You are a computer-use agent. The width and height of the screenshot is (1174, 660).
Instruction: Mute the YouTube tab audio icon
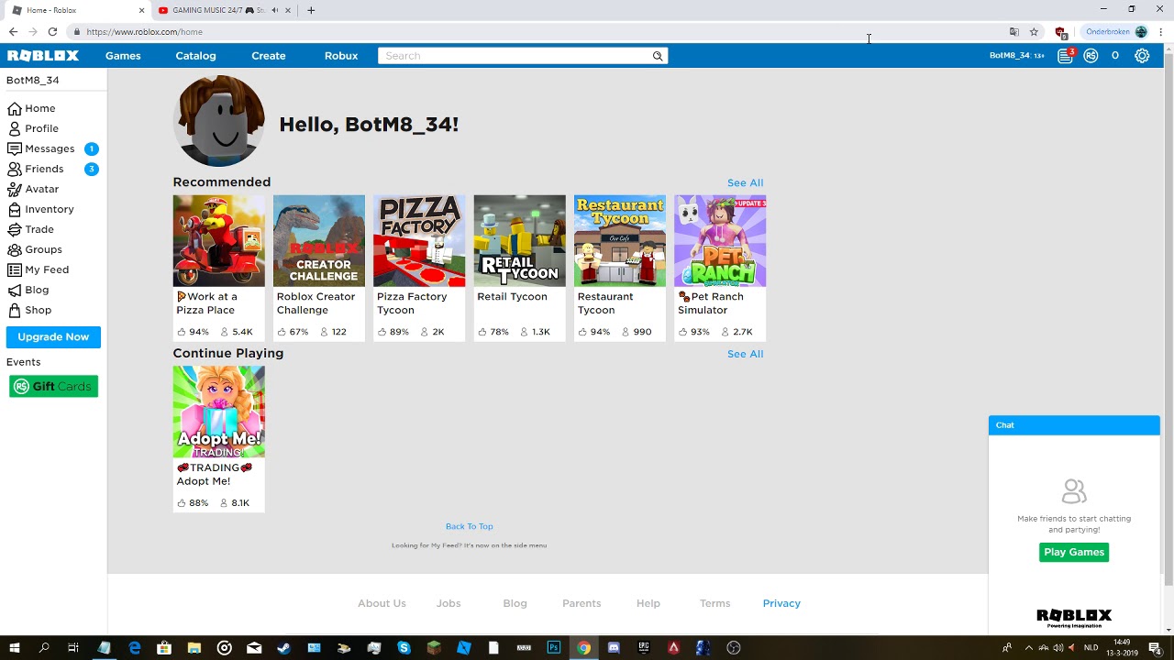(274, 10)
